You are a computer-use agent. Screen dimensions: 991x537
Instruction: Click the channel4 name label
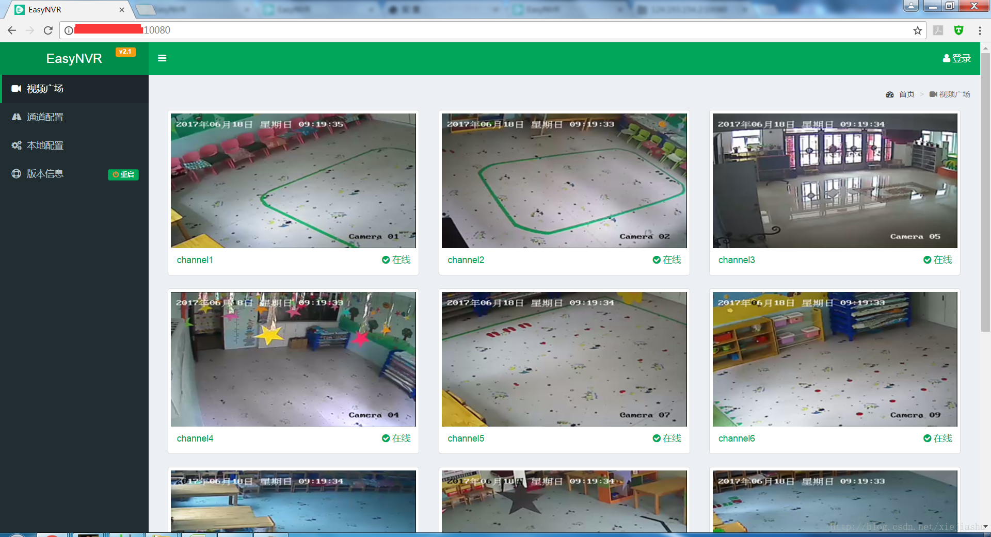[195, 438]
